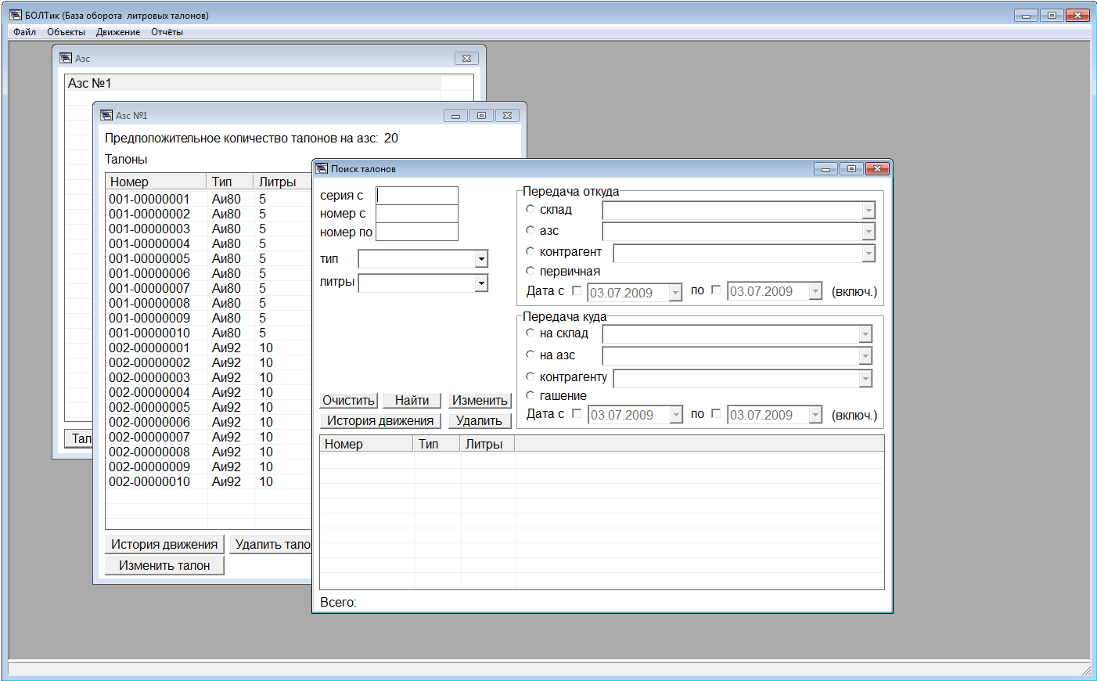Focus the серия с input field
Viewport: 1097px width, 681px height.
click(417, 196)
